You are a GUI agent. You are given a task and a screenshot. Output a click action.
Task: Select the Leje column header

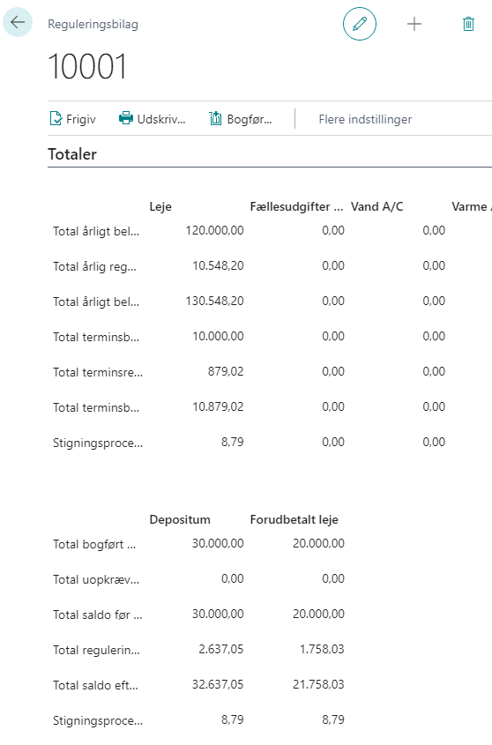(x=160, y=206)
